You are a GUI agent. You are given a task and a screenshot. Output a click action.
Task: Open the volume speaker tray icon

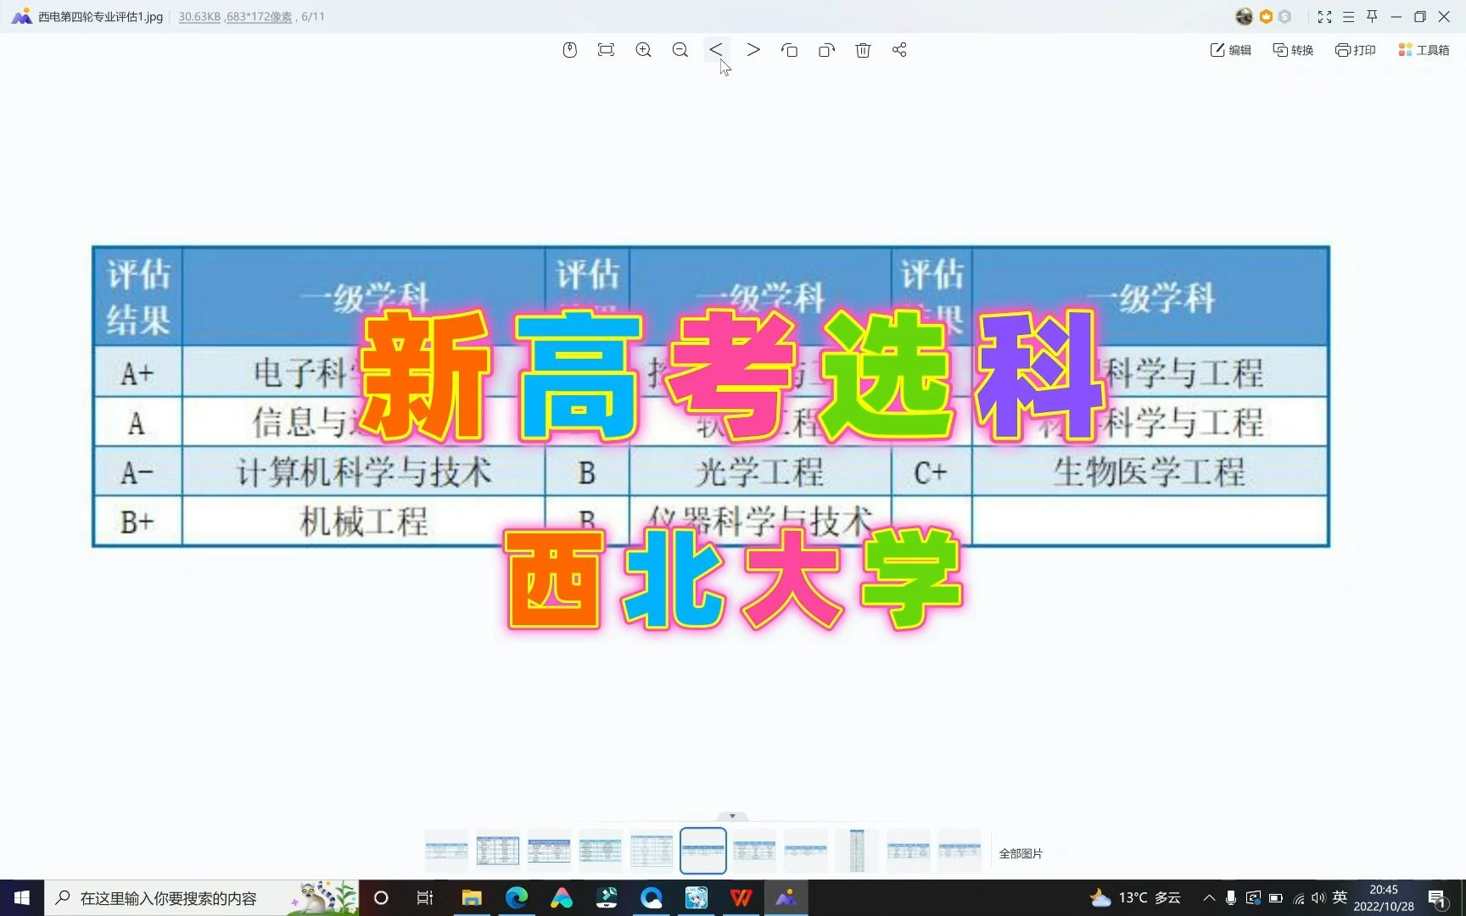(x=1318, y=897)
